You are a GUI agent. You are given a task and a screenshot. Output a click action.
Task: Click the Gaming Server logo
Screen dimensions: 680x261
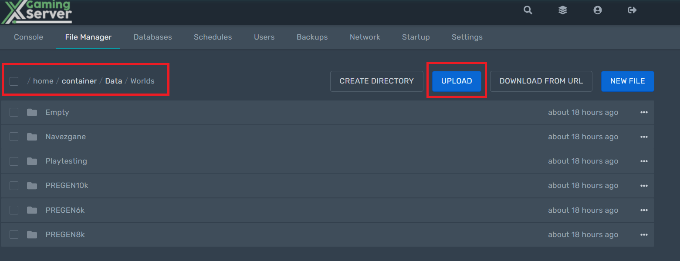click(37, 11)
